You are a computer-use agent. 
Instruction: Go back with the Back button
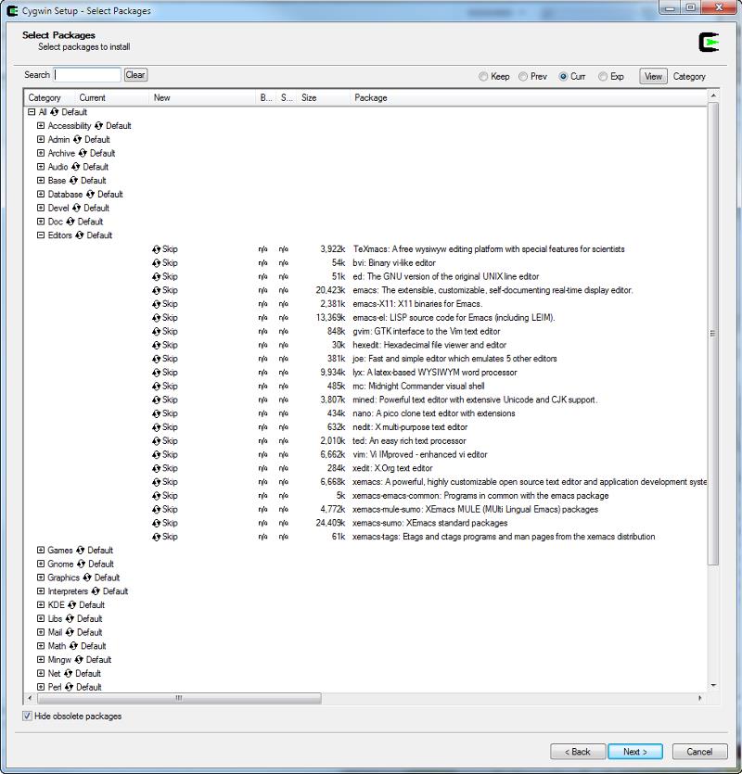tap(578, 752)
